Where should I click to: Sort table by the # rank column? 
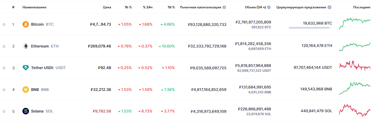[x=13, y=7]
